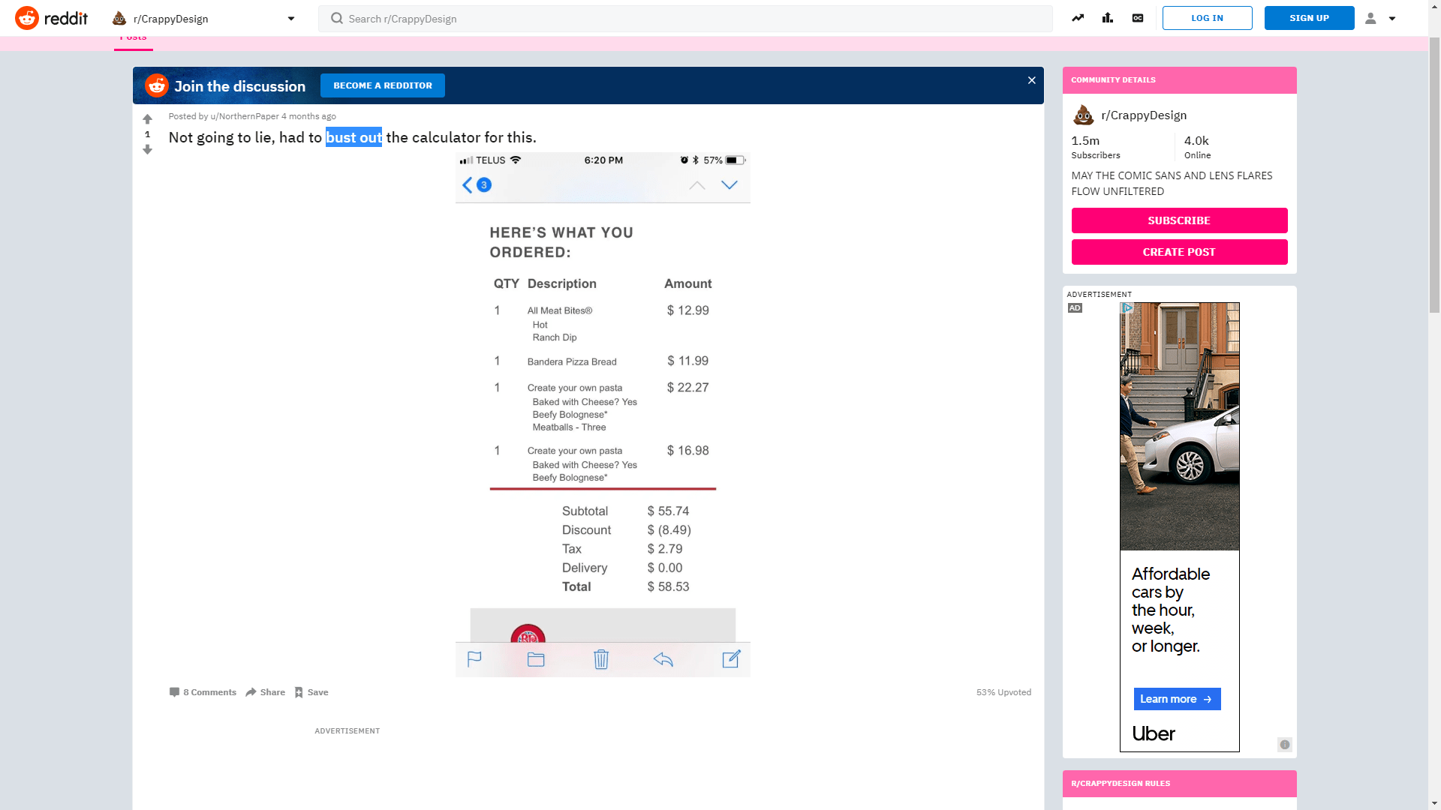Close the Join the discussion banner
This screenshot has height=810, width=1441.
tap(1032, 80)
